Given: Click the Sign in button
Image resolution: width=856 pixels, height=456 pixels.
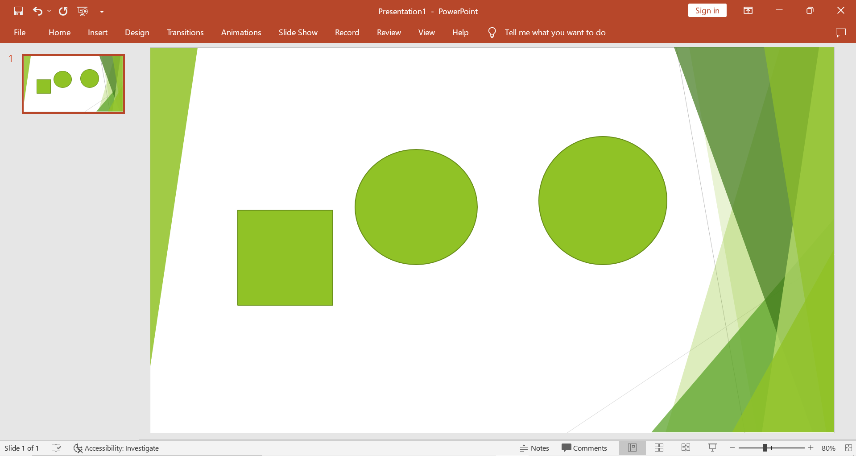Looking at the screenshot, I should [x=707, y=11].
